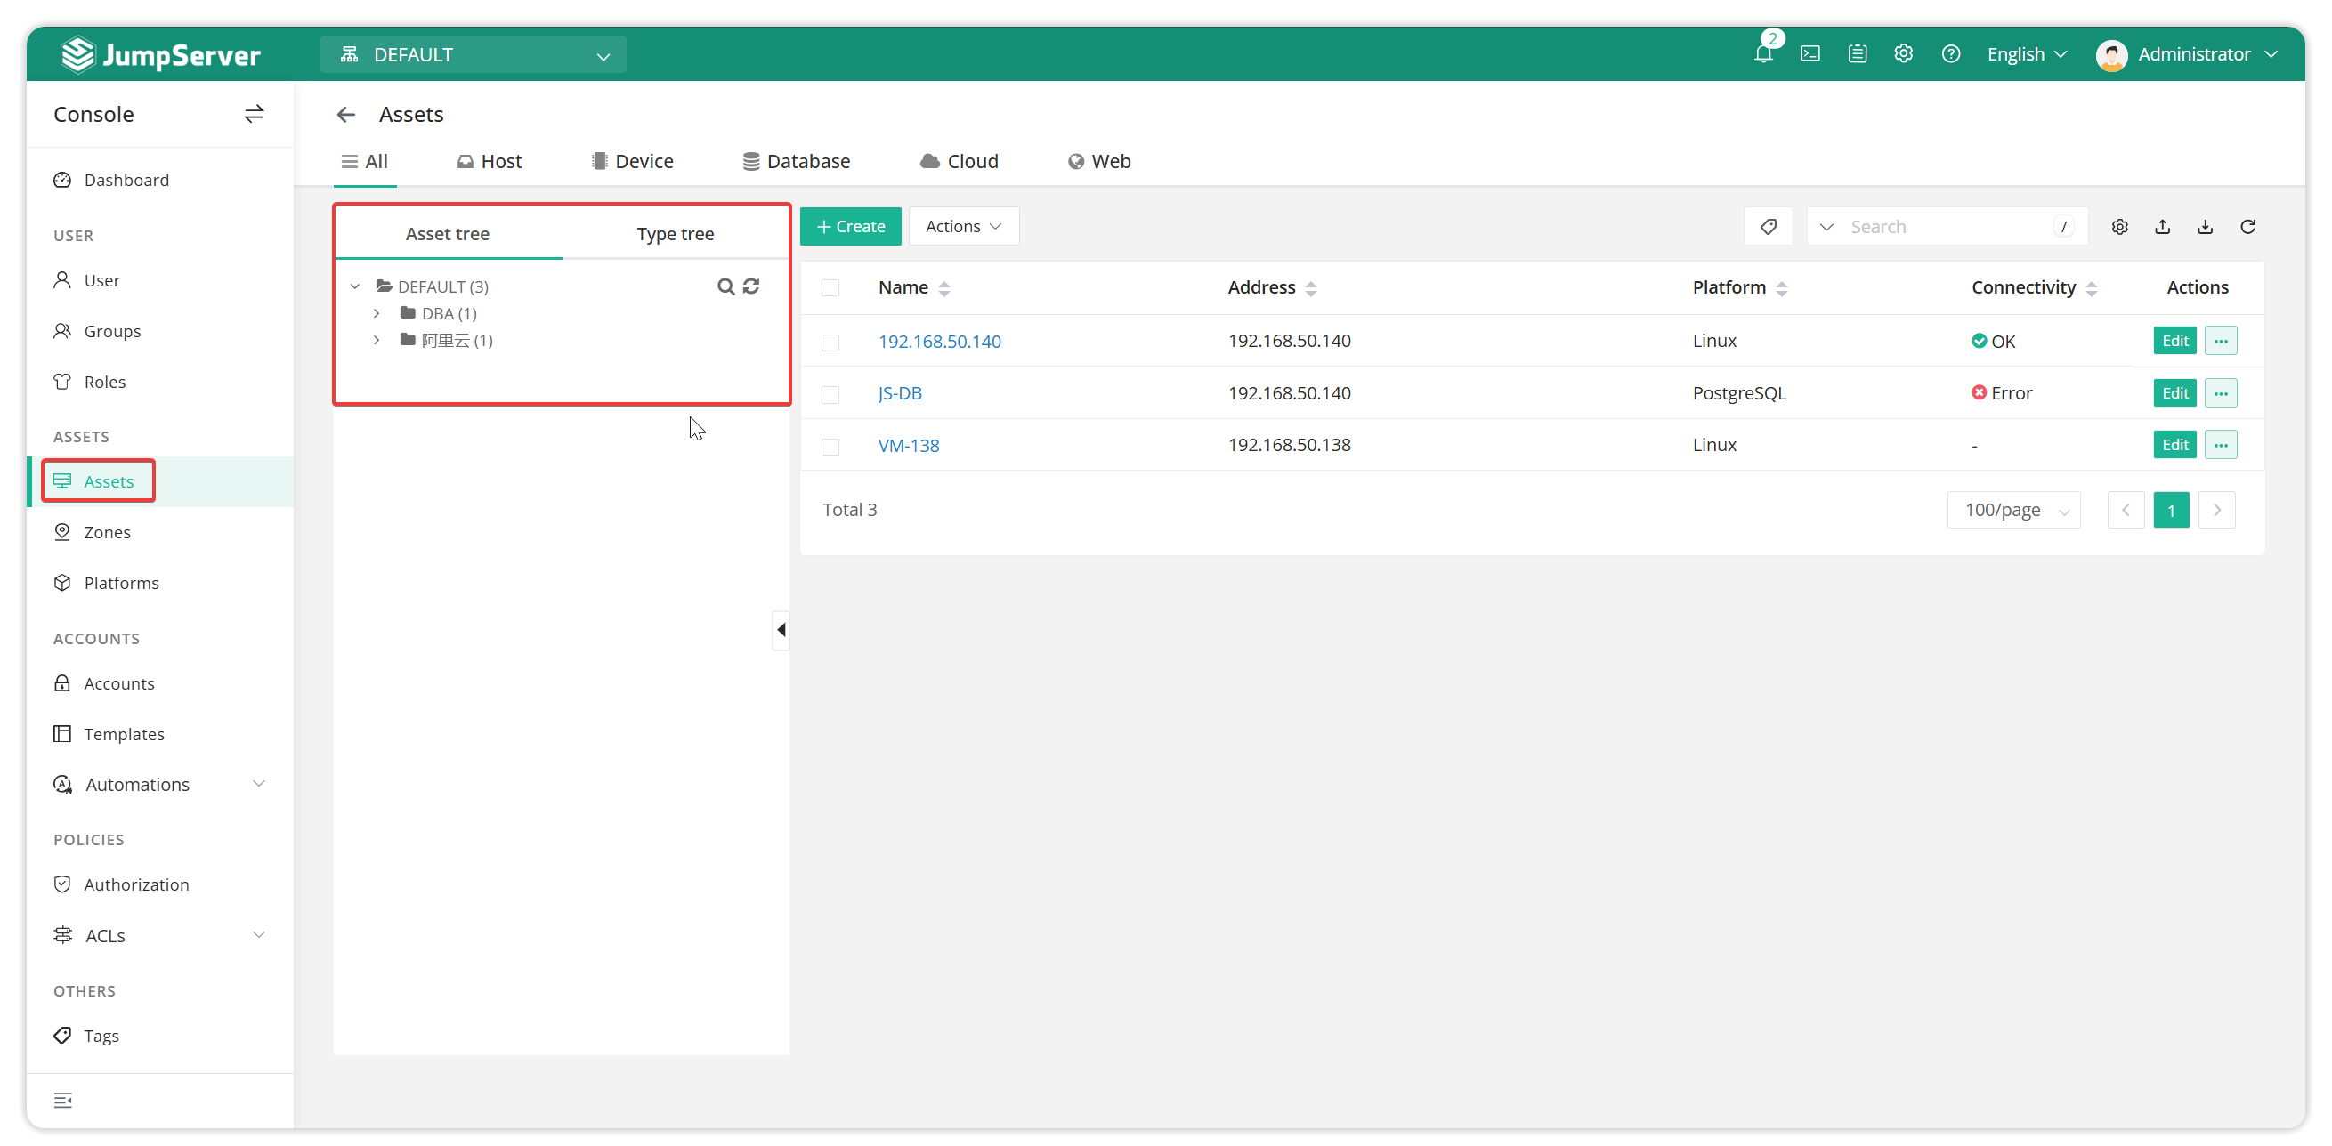Click the tag filter icon beside search
Screen dimensions: 2332x1146
1768,226
